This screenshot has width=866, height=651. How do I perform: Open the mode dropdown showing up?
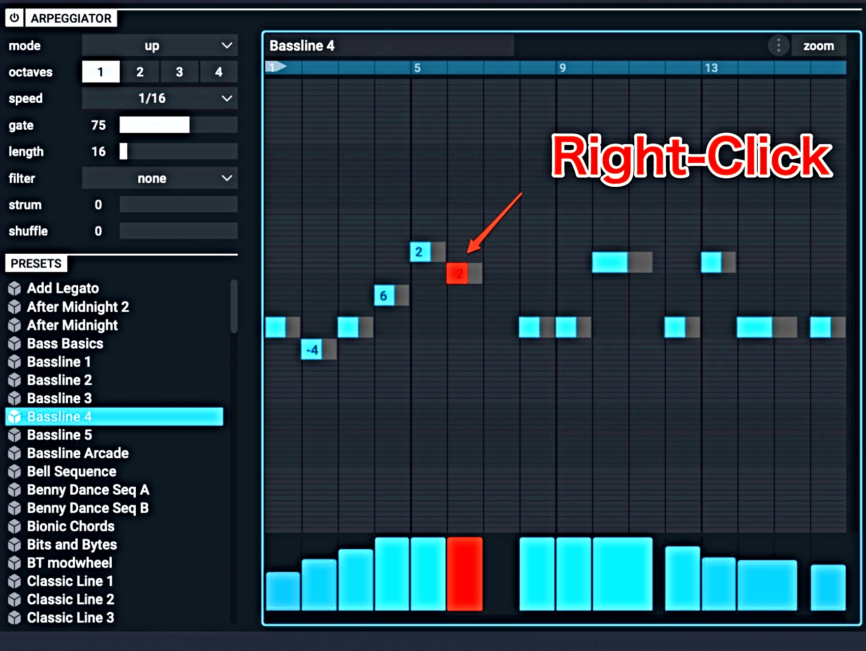tap(159, 45)
